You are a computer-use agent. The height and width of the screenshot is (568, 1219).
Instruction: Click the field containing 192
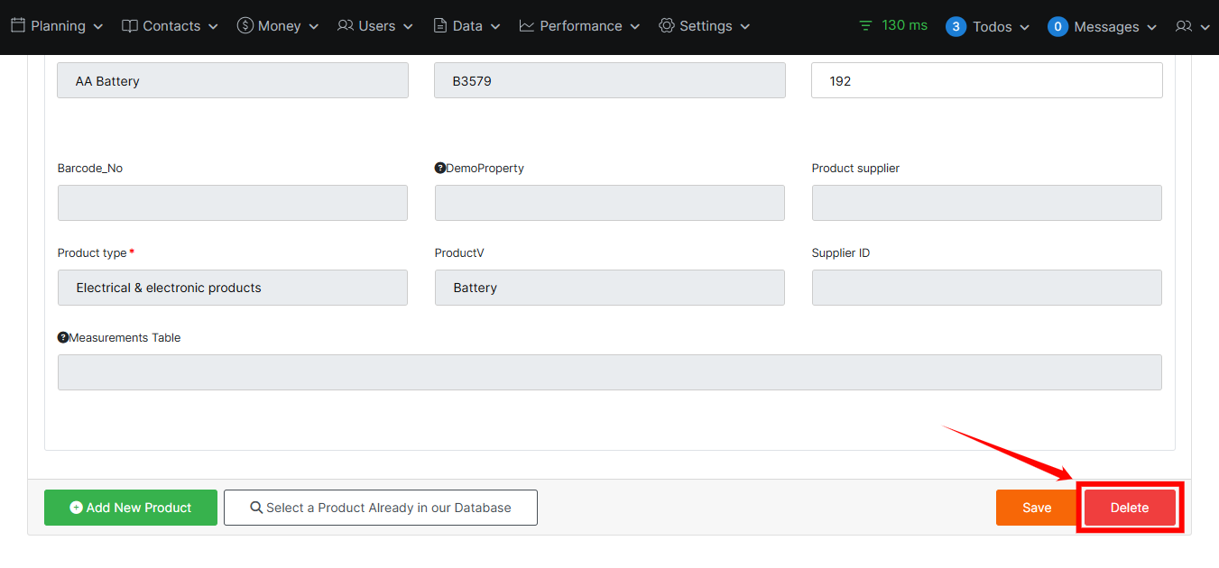click(986, 81)
